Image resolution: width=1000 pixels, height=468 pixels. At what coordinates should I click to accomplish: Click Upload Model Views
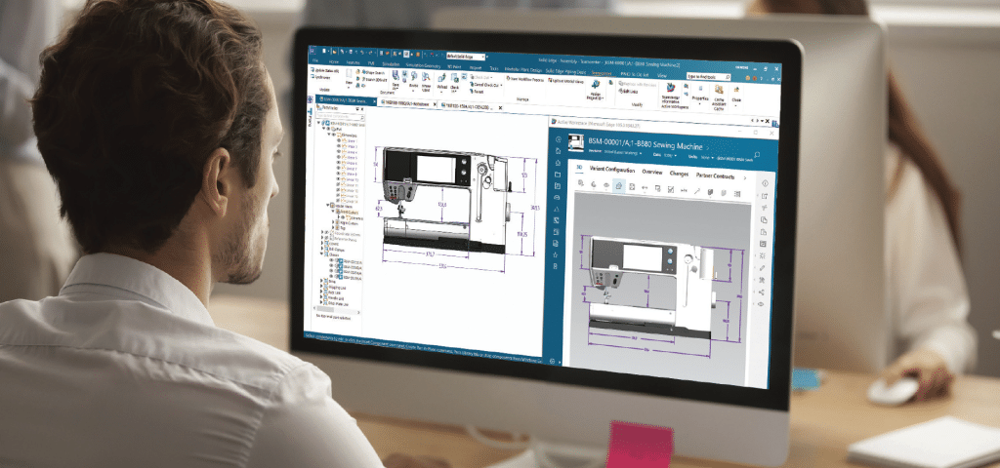pos(565,81)
